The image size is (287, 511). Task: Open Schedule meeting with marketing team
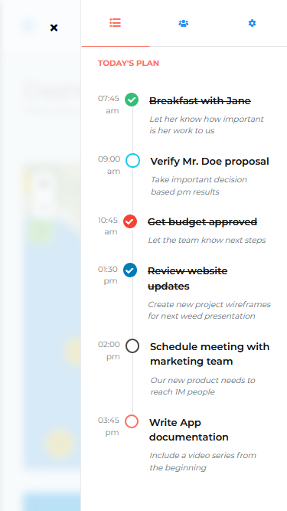(210, 354)
